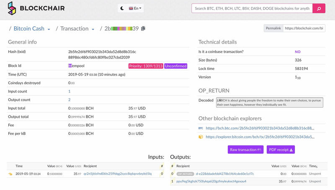Click the Unconfirmed status badge

tap(175, 66)
